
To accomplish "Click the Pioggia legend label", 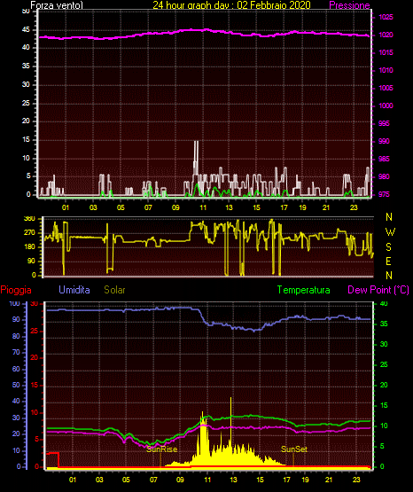I will pos(16,290).
